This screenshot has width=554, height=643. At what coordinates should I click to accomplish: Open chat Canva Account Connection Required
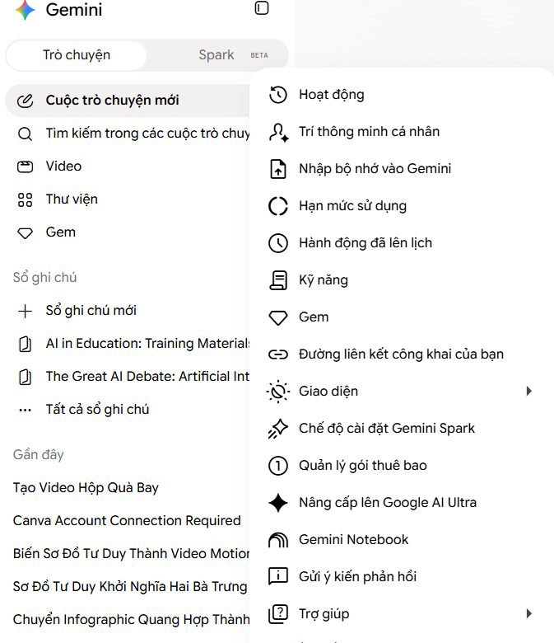tap(128, 521)
